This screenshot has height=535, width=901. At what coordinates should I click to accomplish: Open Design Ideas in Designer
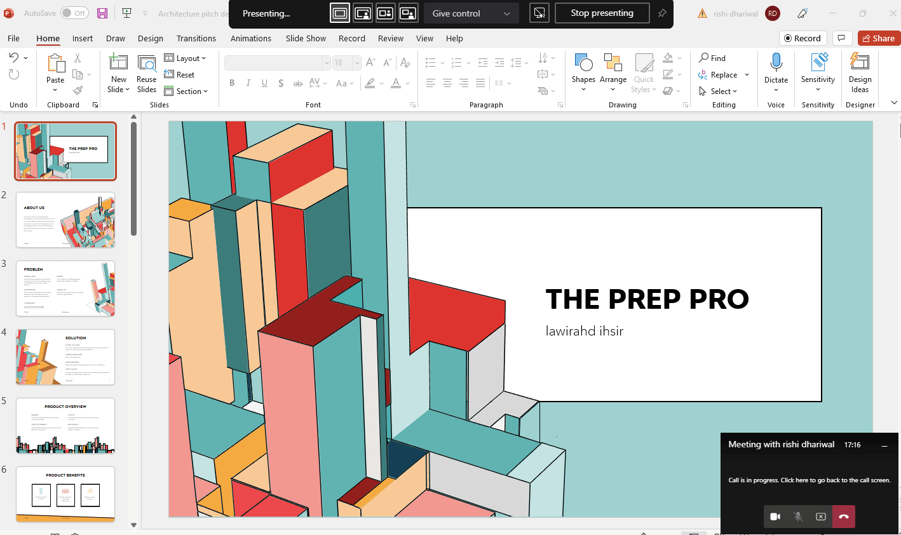point(860,72)
